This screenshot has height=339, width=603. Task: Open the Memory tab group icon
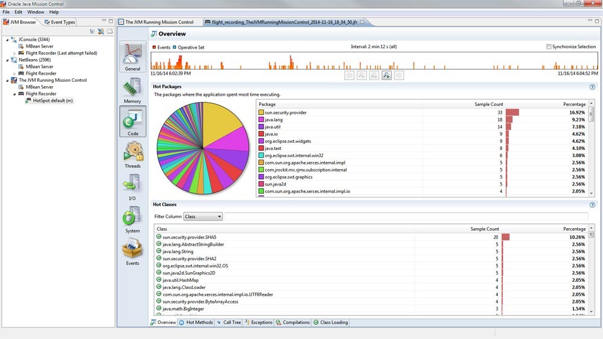click(133, 90)
